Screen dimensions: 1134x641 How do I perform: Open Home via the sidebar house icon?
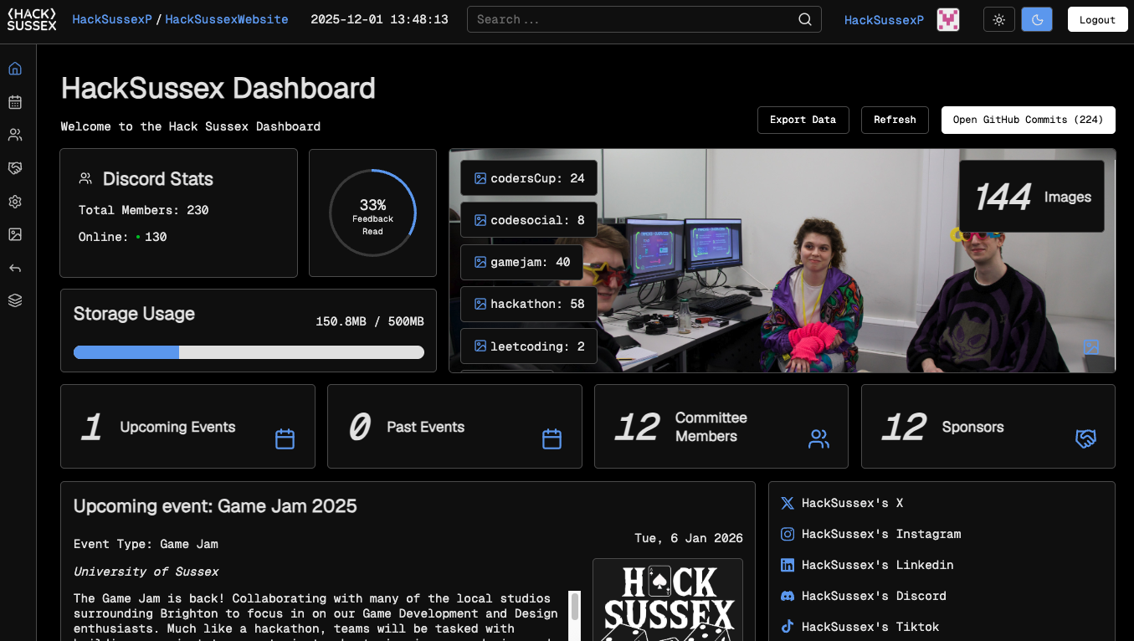[14, 68]
